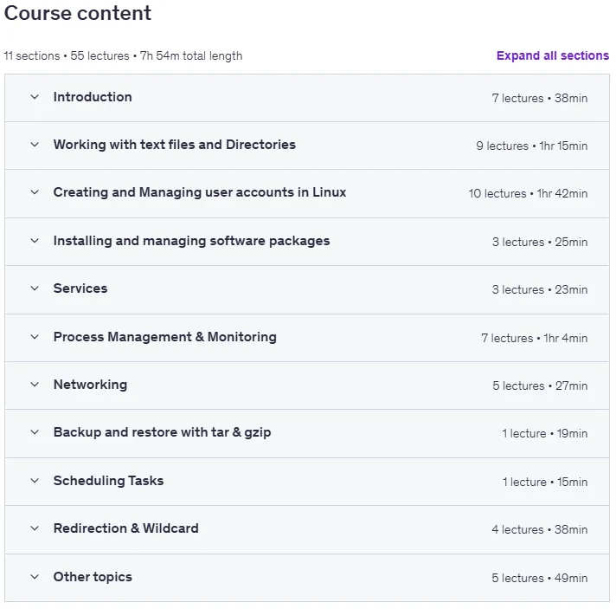616x609 pixels.
Task: Click Expand all sections link
Action: pyautogui.click(x=552, y=55)
